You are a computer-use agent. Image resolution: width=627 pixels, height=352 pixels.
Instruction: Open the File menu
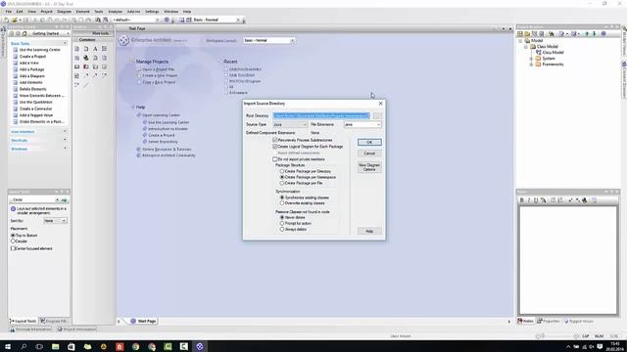(9, 12)
